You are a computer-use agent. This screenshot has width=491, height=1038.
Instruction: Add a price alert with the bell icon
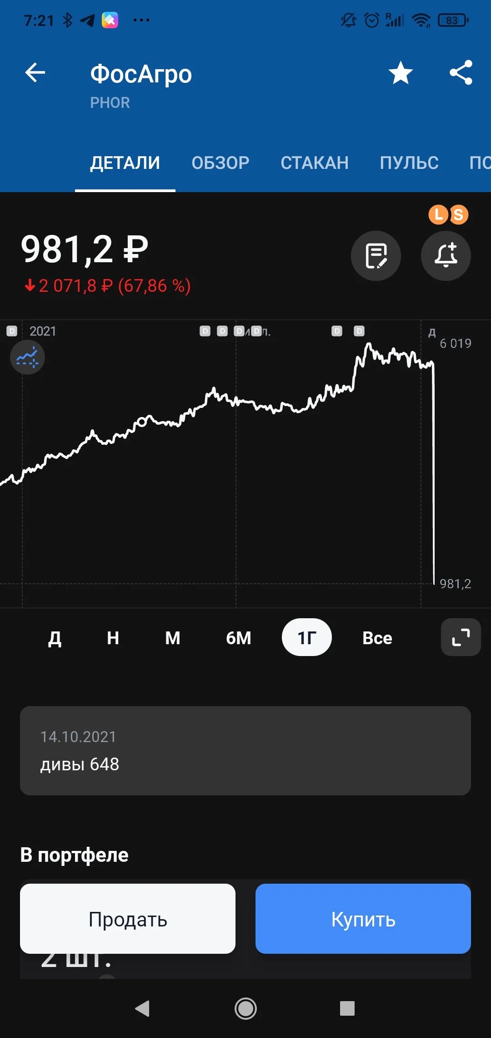pos(446,256)
